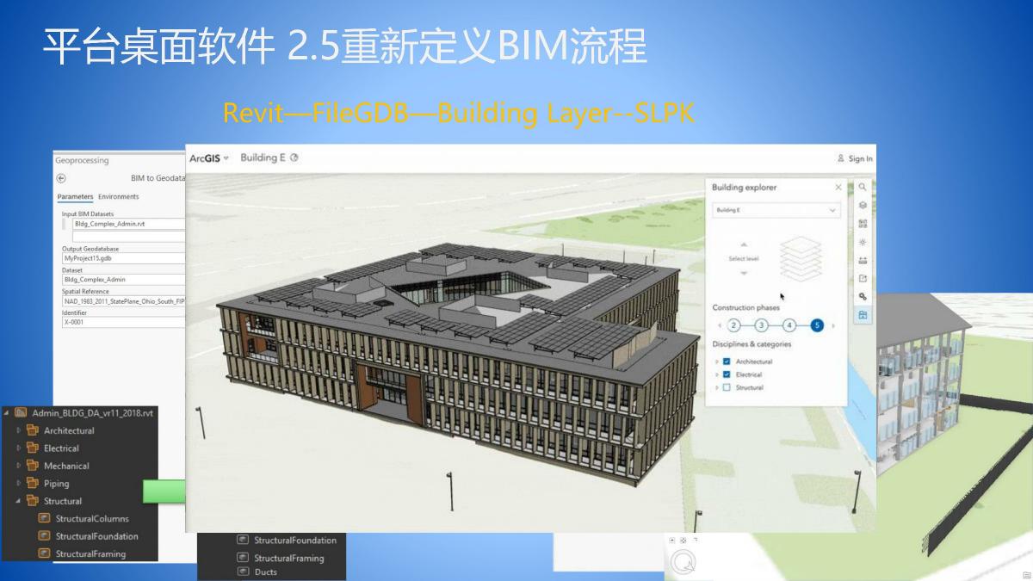Click the Building E scene title
The width and height of the screenshot is (1033, 581).
point(263,158)
